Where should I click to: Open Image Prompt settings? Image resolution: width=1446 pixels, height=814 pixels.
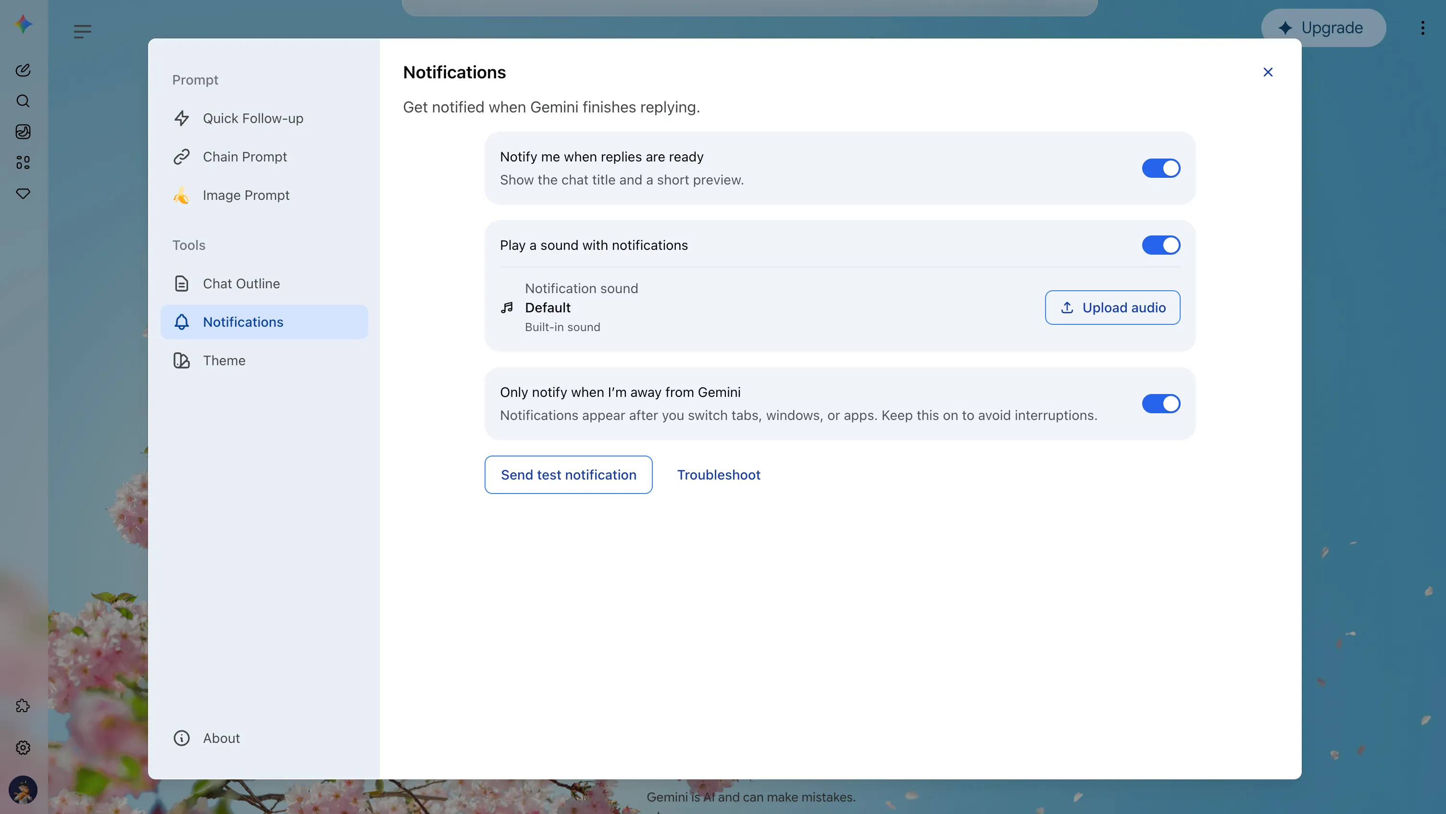(x=264, y=195)
